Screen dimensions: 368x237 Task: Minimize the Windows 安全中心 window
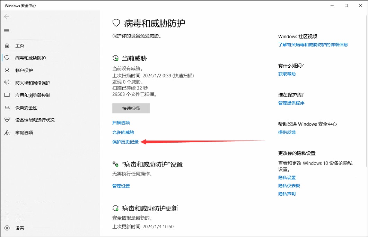click(x=332, y=6)
